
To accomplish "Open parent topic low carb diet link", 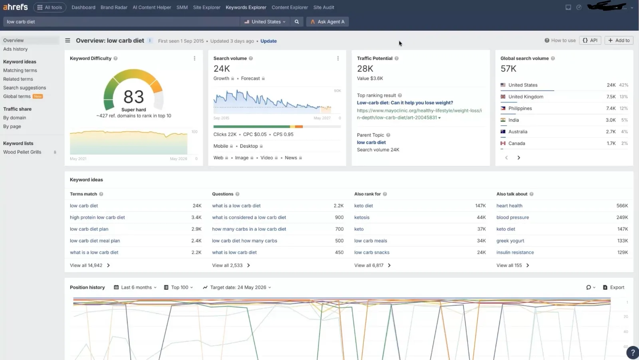I will (x=371, y=142).
